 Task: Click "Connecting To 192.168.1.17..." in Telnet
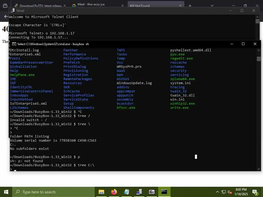point(39,37)
